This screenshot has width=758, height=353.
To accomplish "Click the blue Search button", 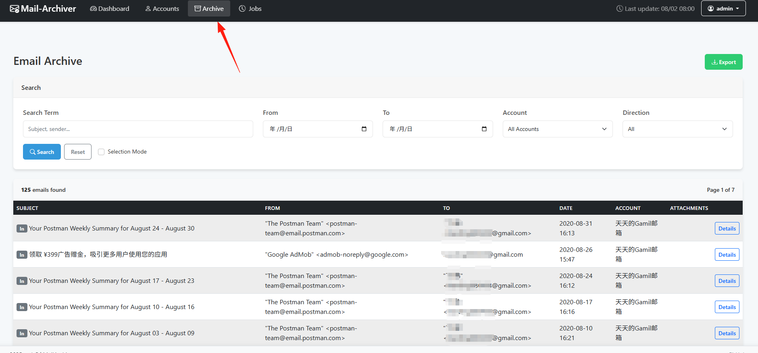I will click(42, 152).
